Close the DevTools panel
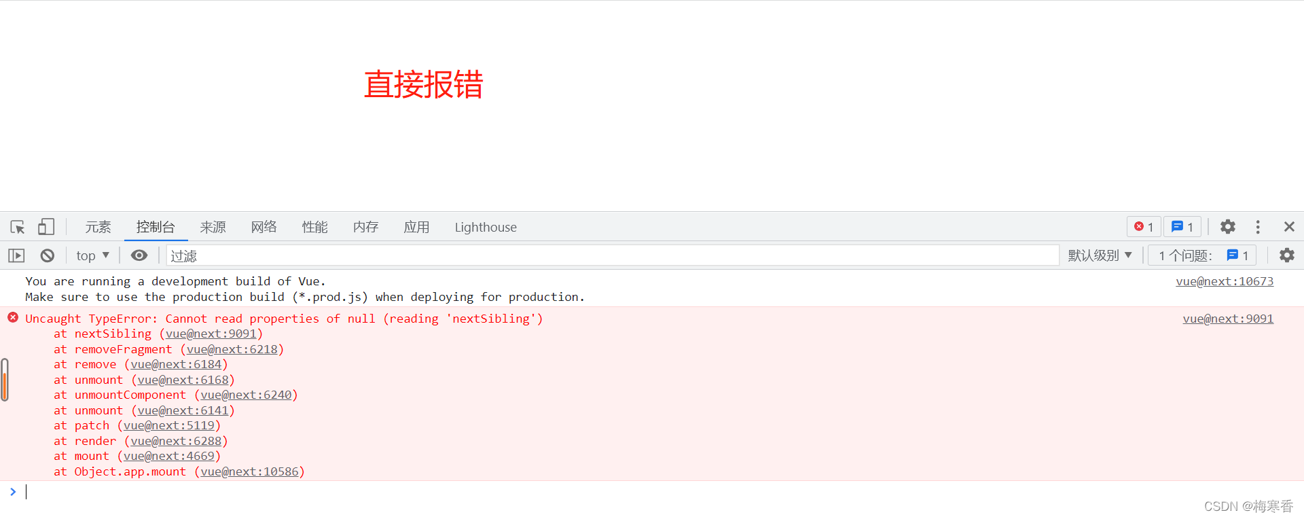 [1289, 227]
